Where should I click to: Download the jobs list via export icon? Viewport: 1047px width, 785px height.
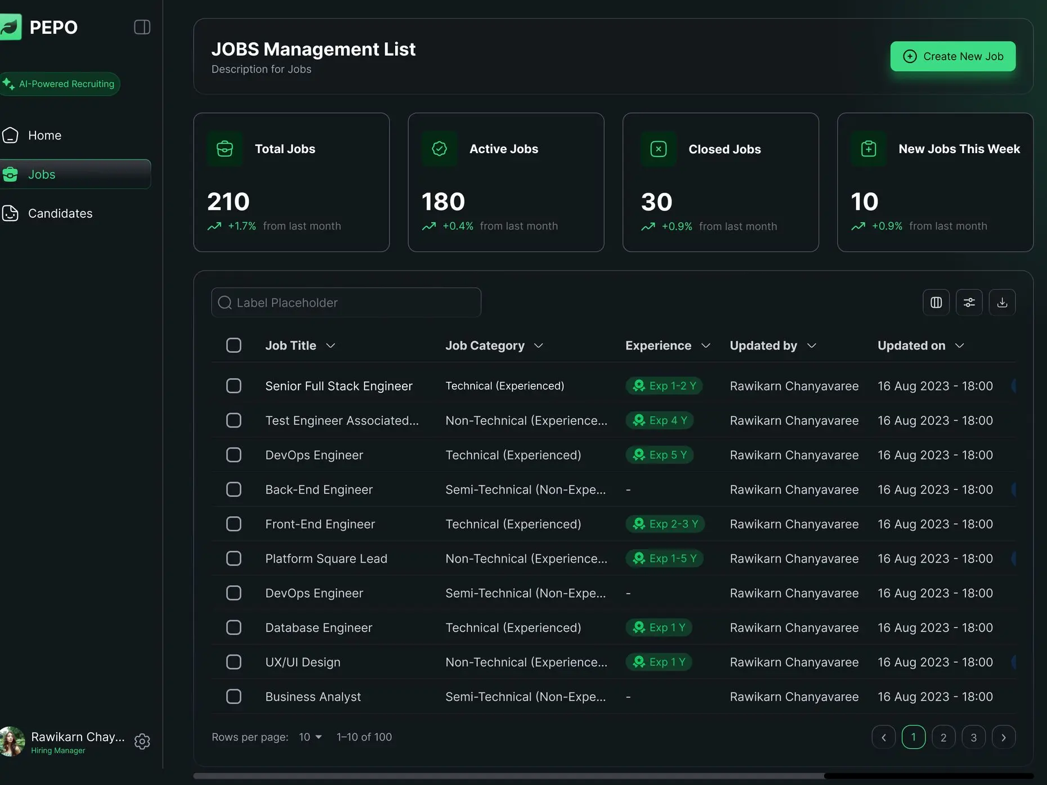1002,303
